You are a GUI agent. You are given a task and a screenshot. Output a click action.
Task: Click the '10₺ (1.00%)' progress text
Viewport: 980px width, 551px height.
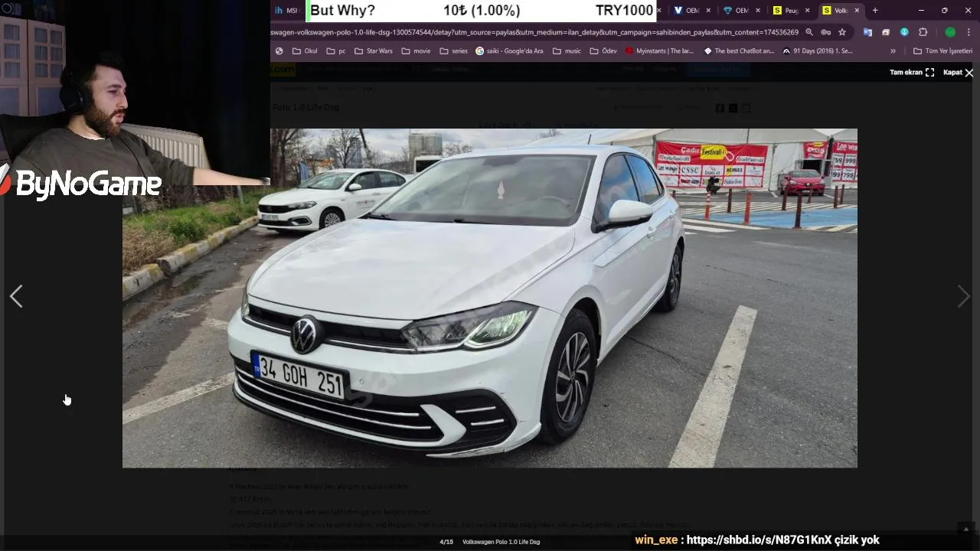pos(482,11)
